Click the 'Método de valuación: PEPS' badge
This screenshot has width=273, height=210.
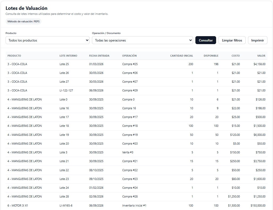[23, 22]
